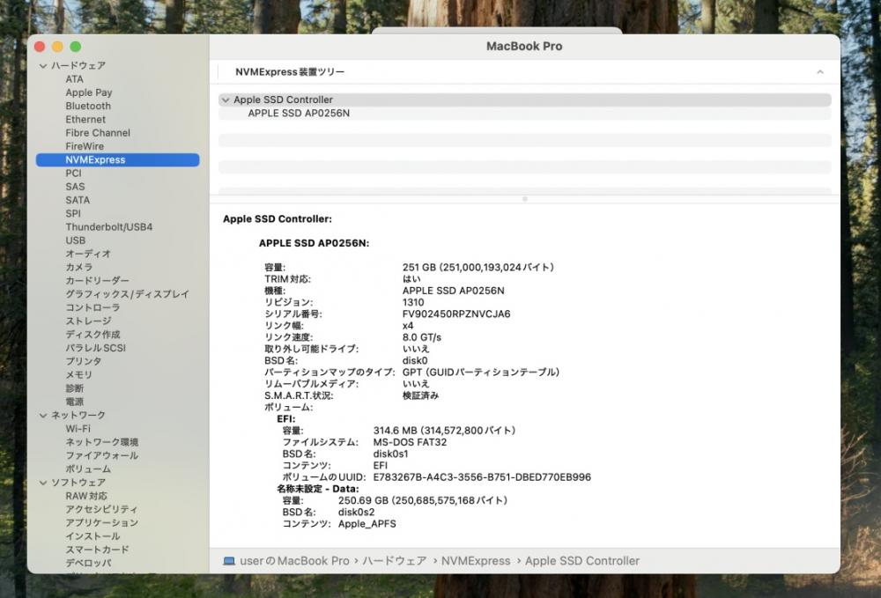Open Thunderbolt/USB4 in the sidebar
This screenshot has height=598, width=881.
(109, 227)
